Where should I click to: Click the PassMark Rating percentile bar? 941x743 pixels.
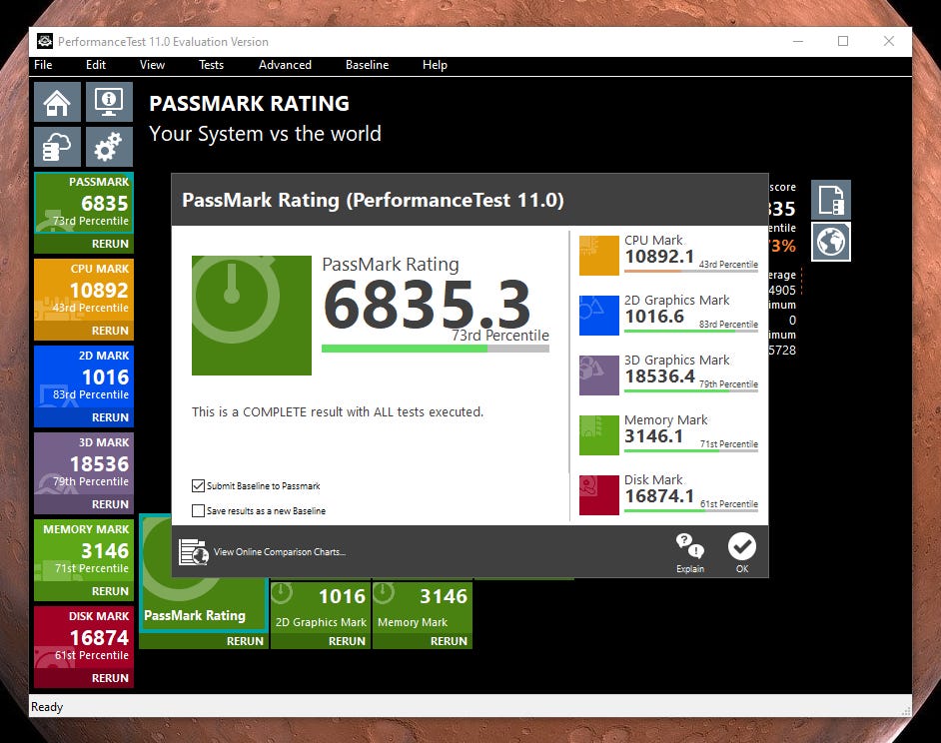435,349
